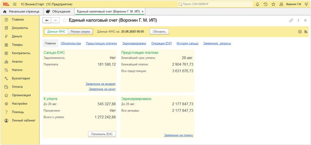The width and height of the screenshot is (311, 145).
Task: Open the Зарезервировано tab
Action: pyautogui.click(x=134, y=43)
